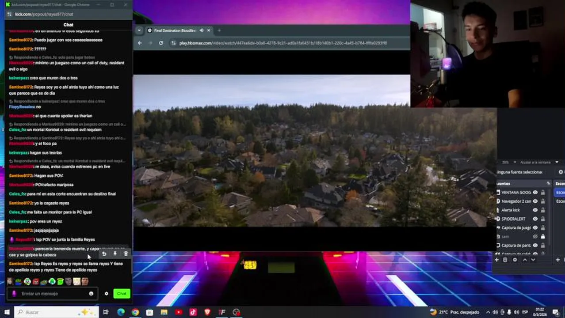Select the first face emote in the emote row
The image size is (565, 318).
coord(10,281)
